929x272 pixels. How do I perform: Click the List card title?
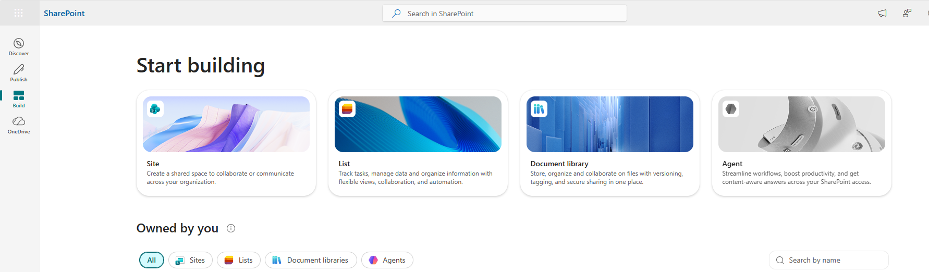[344, 164]
